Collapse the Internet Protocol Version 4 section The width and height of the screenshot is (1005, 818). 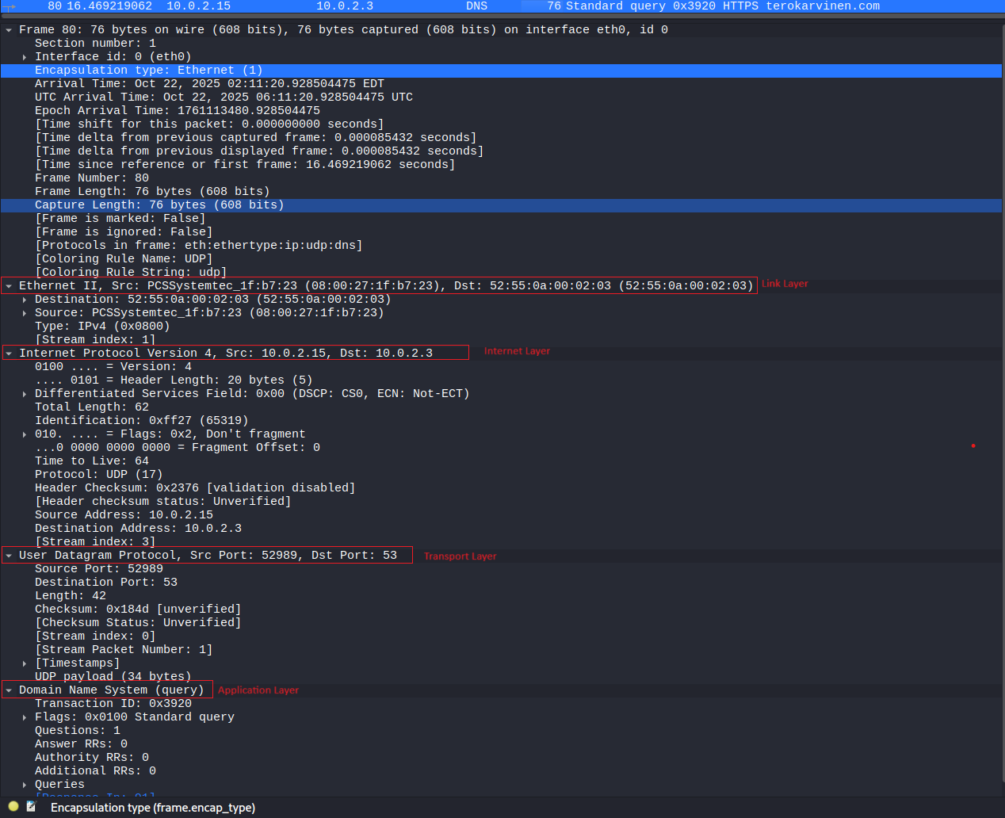(9, 354)
